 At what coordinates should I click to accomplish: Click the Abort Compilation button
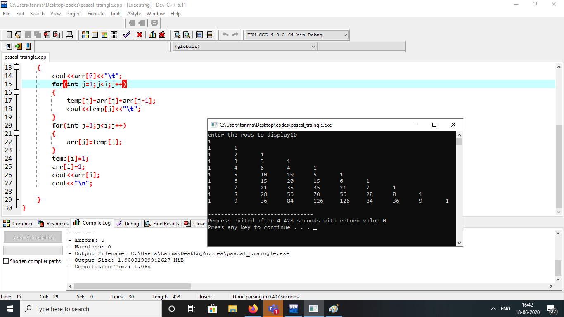(33, 237)
